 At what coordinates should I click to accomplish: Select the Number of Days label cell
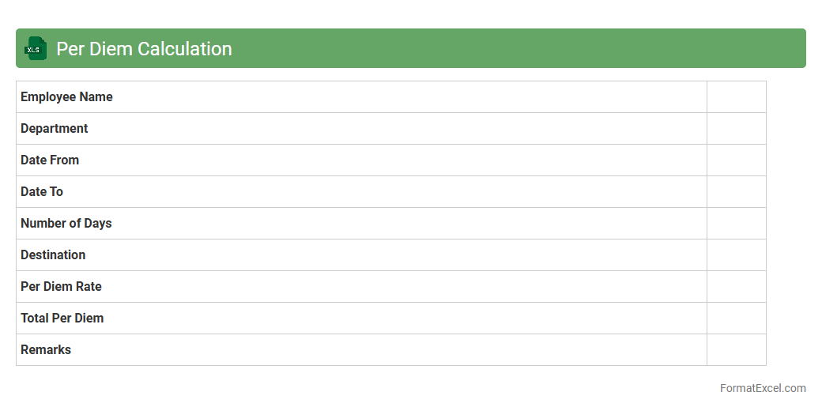click(x=361, y=224)
